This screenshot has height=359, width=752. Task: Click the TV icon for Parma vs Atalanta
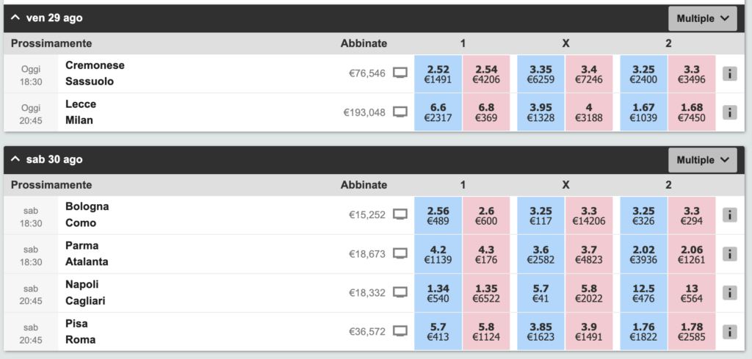tap(400, 253)
